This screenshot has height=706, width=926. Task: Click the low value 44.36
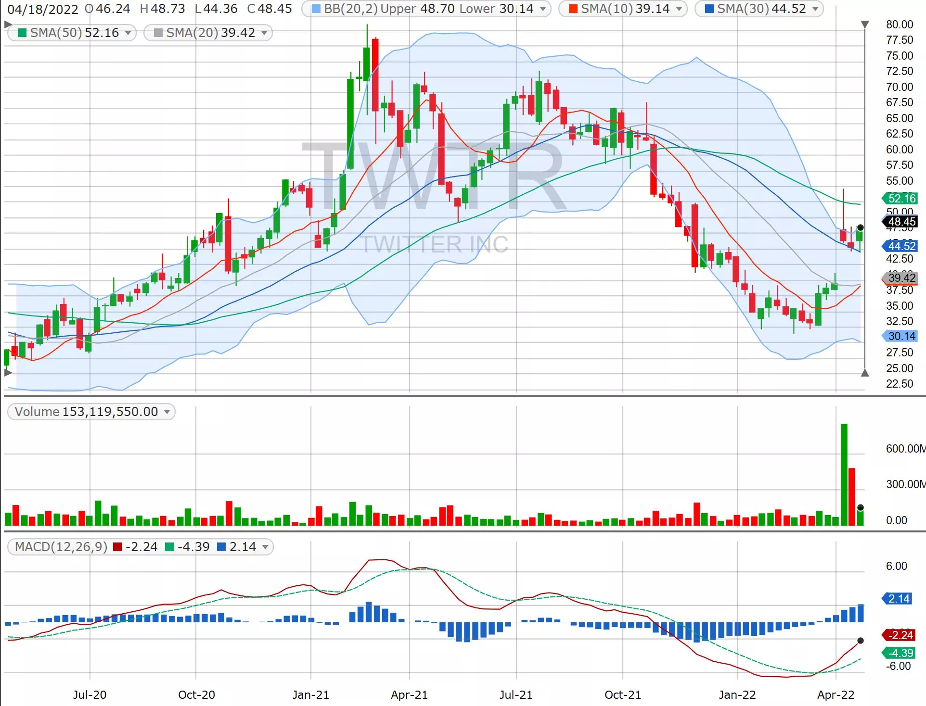pos(220,9)
